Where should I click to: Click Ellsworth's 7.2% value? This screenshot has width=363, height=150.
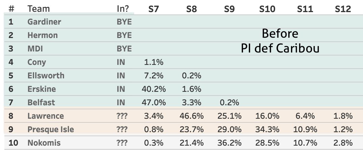coord(153,76)
